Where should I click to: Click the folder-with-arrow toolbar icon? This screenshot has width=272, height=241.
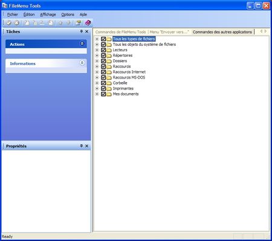click(78, 23)
